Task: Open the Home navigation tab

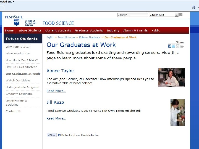Action: point(9,30)
